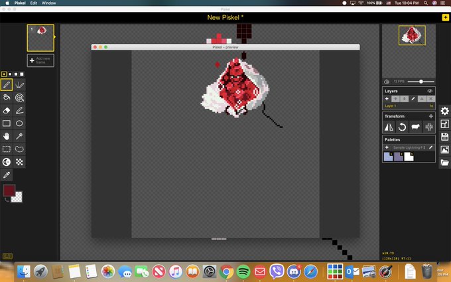Open the Apple menu
451x282 pixels.
click(x=7, y=3)
